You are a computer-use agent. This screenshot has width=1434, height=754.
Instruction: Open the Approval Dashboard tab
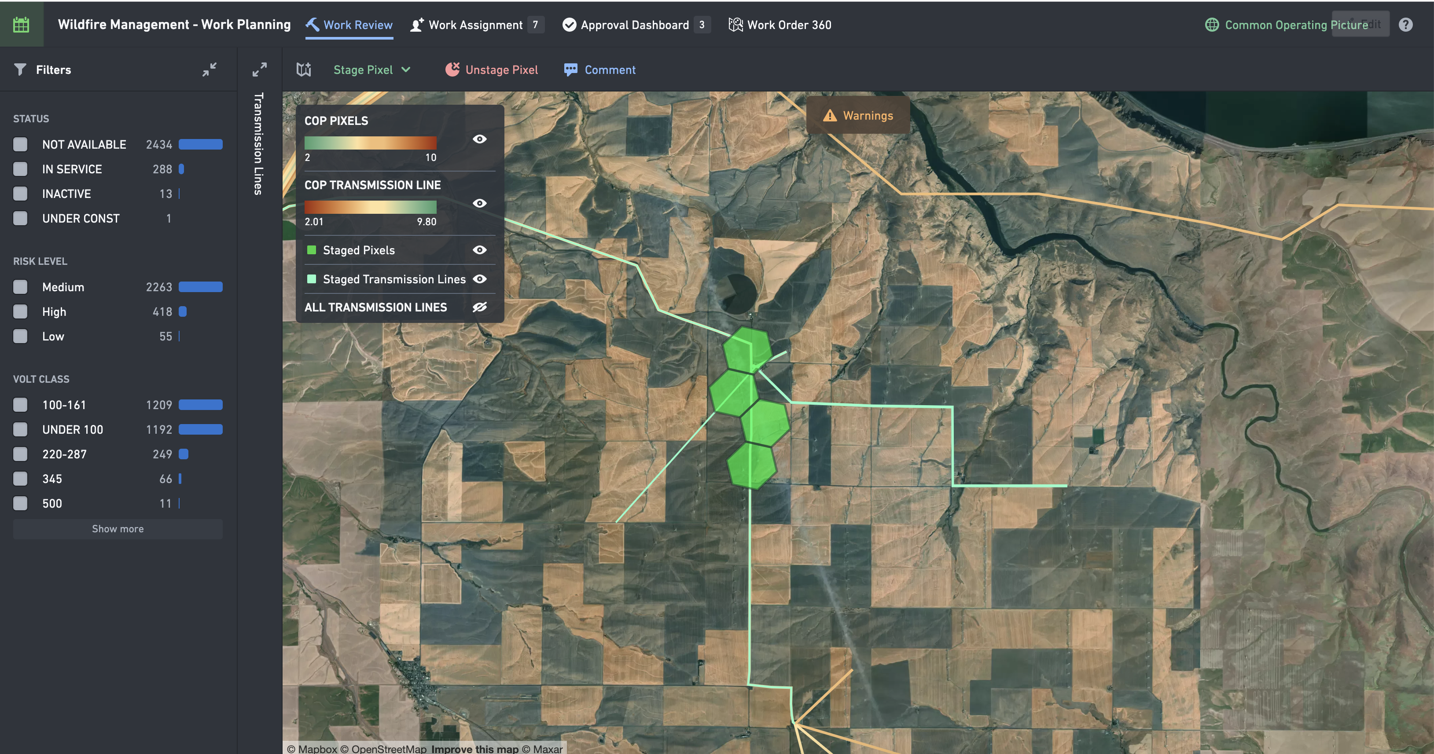tap(636, 25)
